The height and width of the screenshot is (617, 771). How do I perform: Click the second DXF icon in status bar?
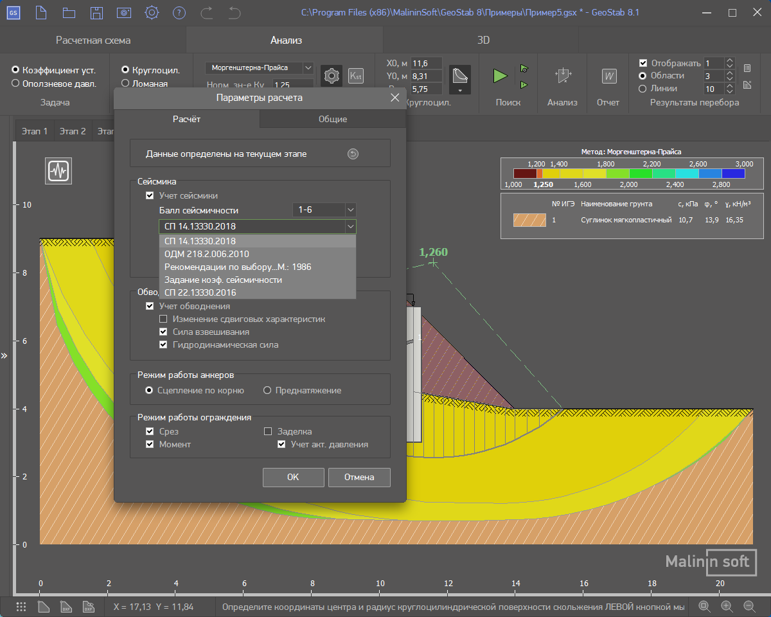[x=89, y=606]
